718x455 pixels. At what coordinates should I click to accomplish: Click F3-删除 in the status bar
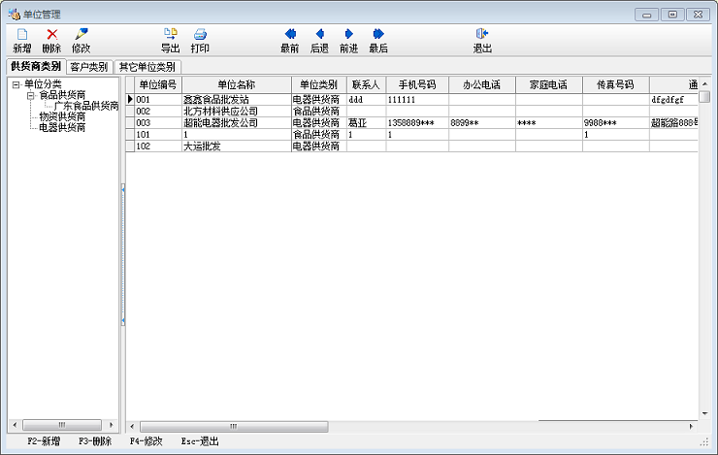coord(95,441)
